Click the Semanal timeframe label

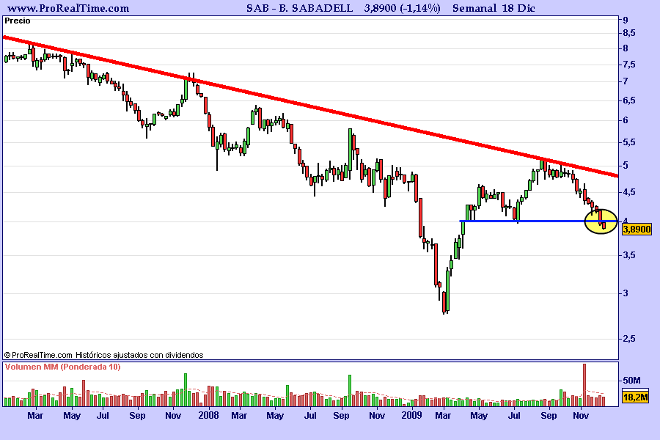[474, 8]
